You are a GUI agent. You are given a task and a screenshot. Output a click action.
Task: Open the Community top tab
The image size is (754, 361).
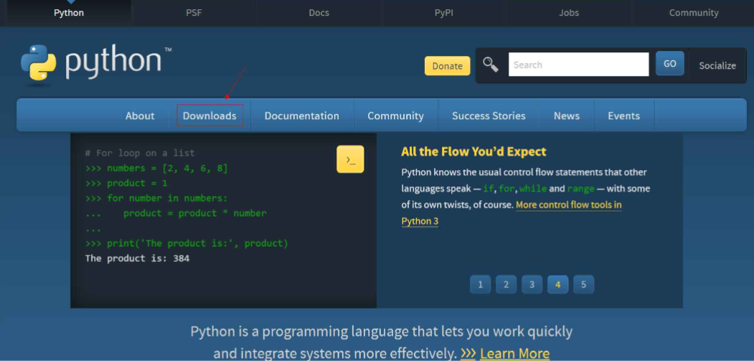click(694, 13)
